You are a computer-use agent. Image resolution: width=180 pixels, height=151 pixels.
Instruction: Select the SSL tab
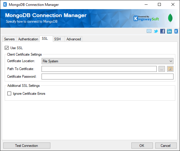tap(46, 39)
